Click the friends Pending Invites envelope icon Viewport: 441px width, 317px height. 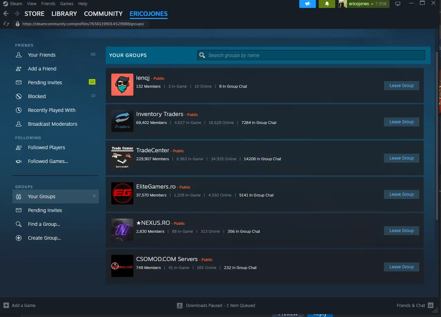pos(19,83)
